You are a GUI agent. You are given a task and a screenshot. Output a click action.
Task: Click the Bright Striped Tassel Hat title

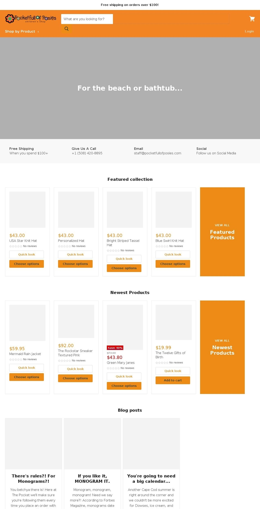[x=123, y=243]
